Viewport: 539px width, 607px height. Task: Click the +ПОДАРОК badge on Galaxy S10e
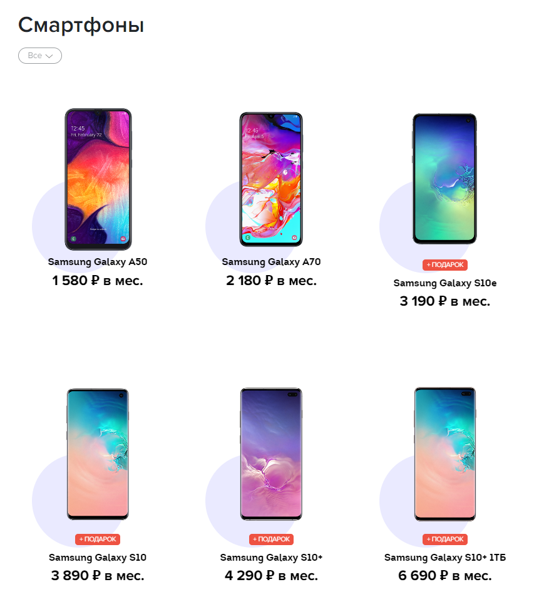[444, 265]
